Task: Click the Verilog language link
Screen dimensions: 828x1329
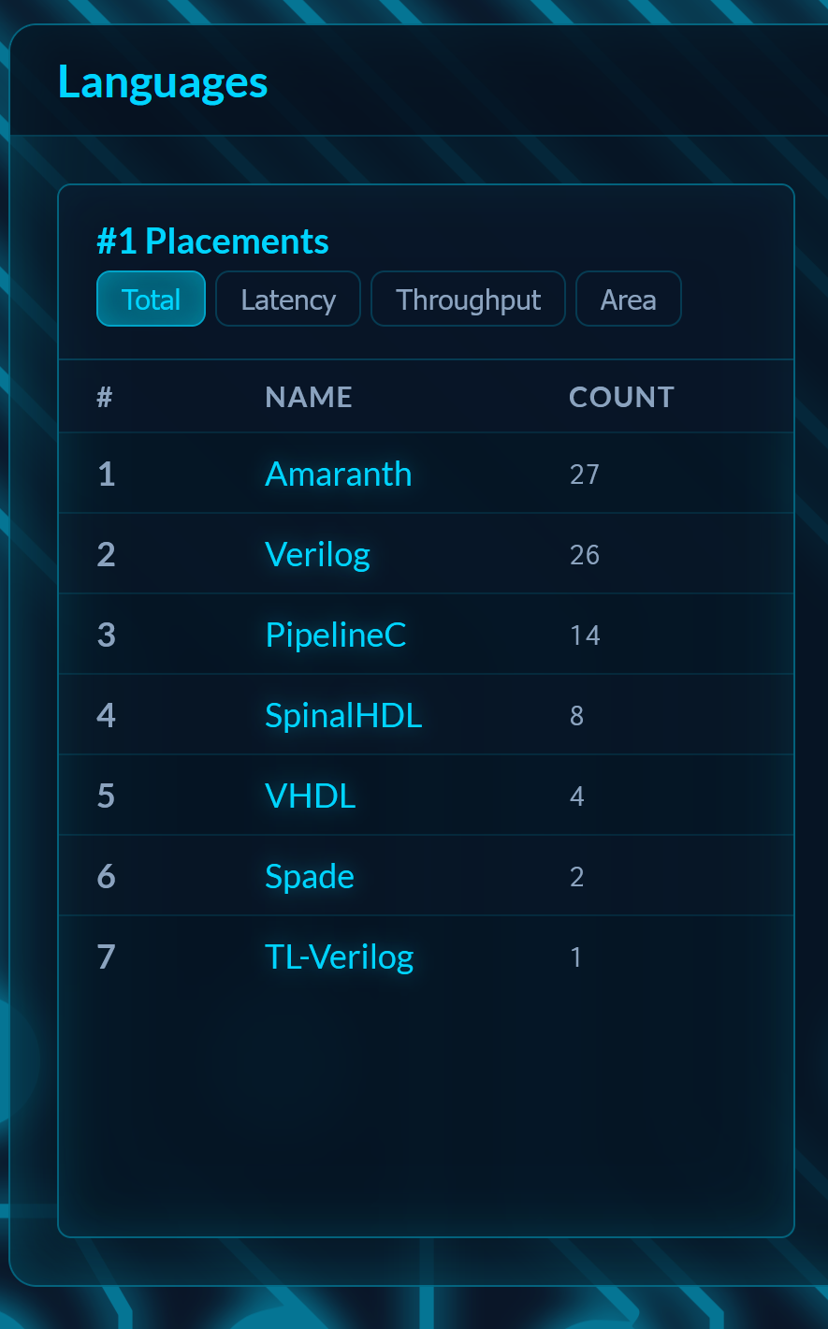Action: click(317, 555)
